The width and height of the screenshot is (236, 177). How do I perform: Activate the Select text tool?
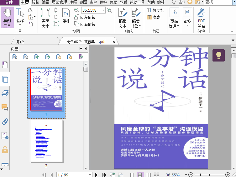[20, 17]
